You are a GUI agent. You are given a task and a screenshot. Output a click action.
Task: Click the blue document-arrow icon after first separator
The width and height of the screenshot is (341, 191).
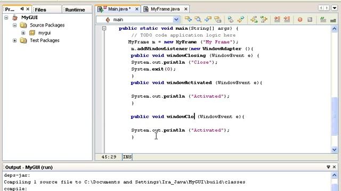click(231, 19)
